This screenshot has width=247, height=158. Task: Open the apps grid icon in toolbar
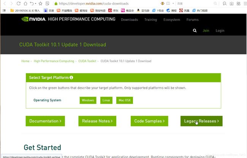point(239,3)
